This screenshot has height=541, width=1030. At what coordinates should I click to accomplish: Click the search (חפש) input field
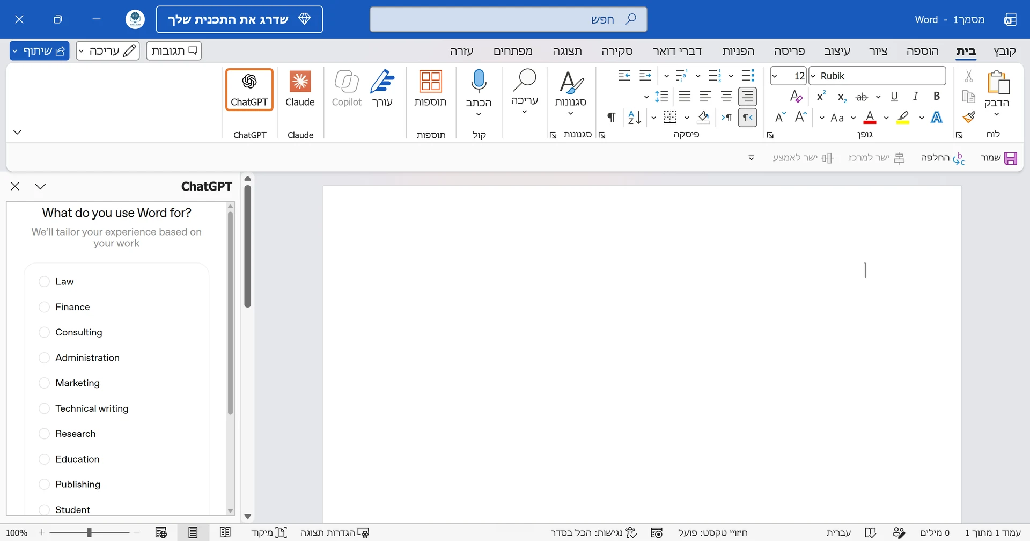click(508, 19)
